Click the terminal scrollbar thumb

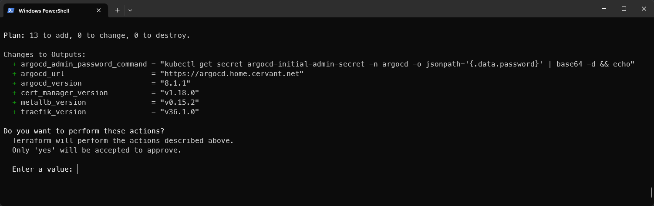click(x=651, y=192)
